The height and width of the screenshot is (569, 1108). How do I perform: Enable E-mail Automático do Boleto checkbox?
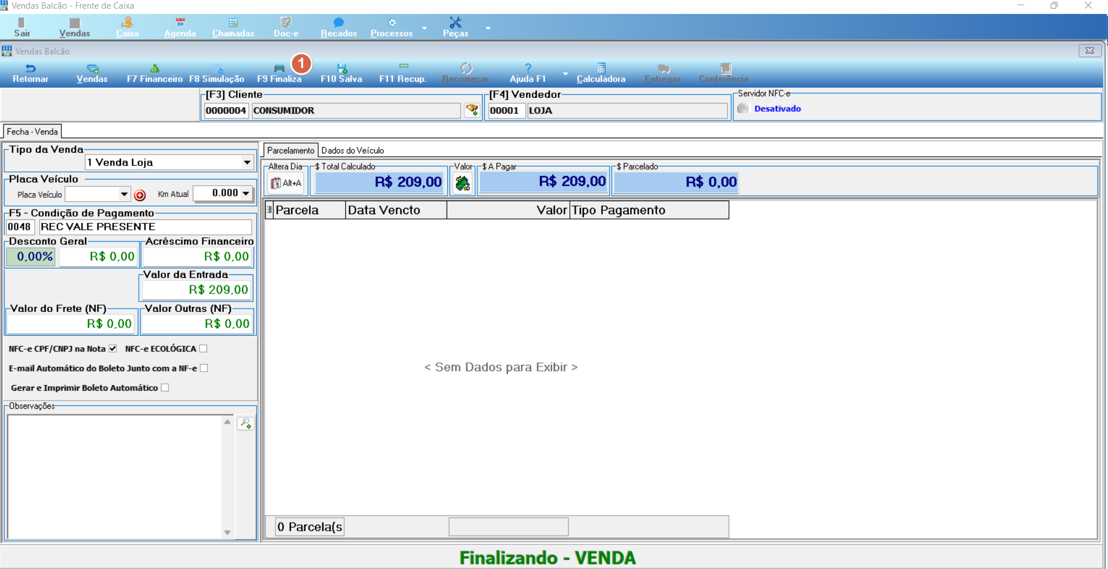(x=204, y=368)
